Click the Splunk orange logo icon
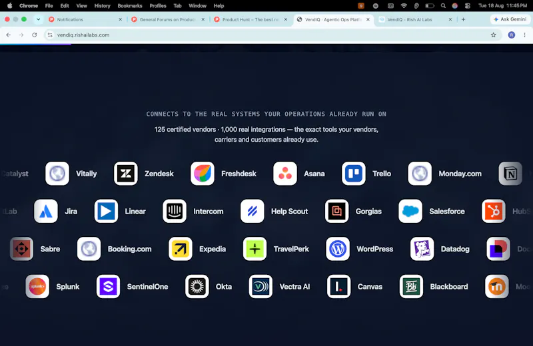533x346 pixels. click(x=37, y=287)
